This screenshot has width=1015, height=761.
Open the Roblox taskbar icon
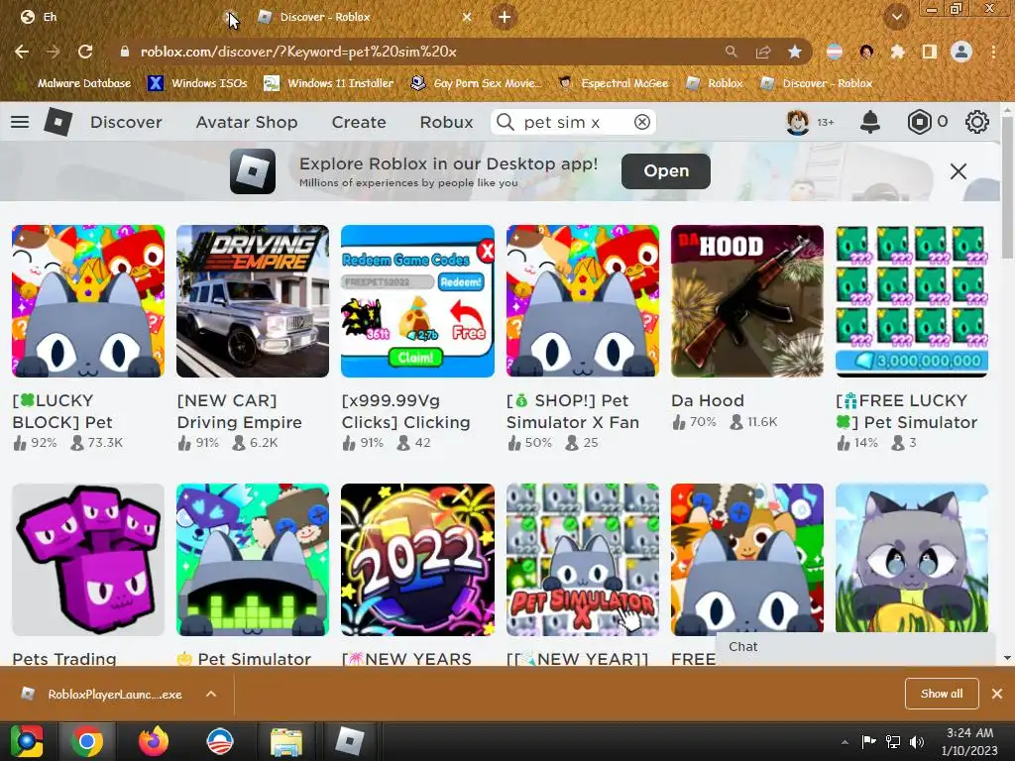coord(350,741)
